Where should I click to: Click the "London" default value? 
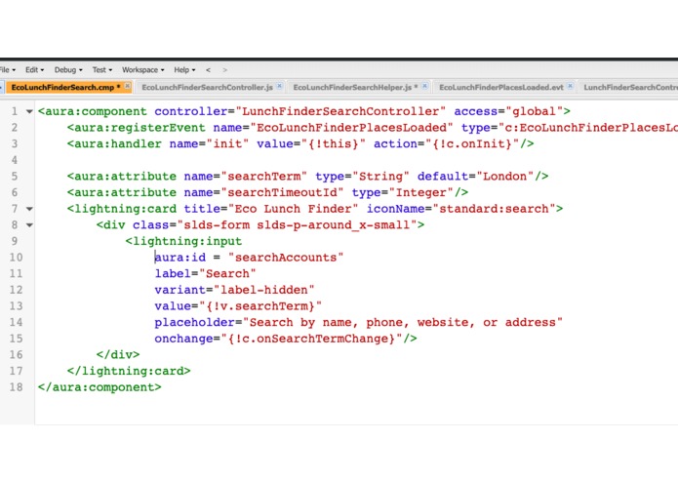pyautogui.click(x=505, y=177)
